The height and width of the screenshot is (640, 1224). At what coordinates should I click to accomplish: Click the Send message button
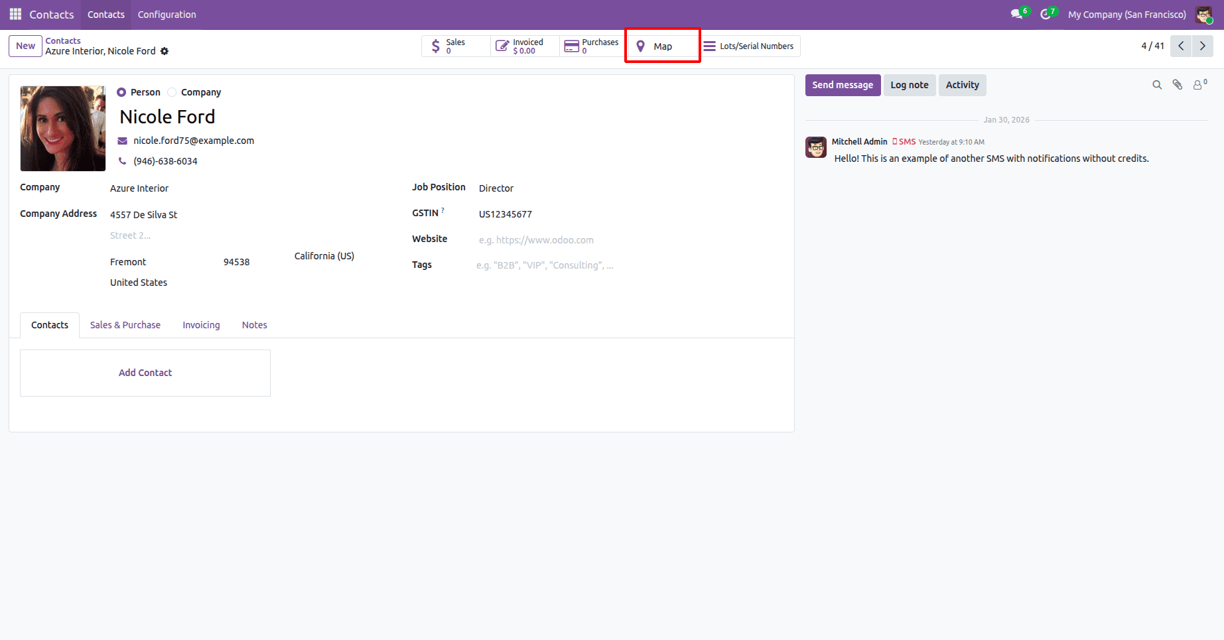click(x=843, y=84)
